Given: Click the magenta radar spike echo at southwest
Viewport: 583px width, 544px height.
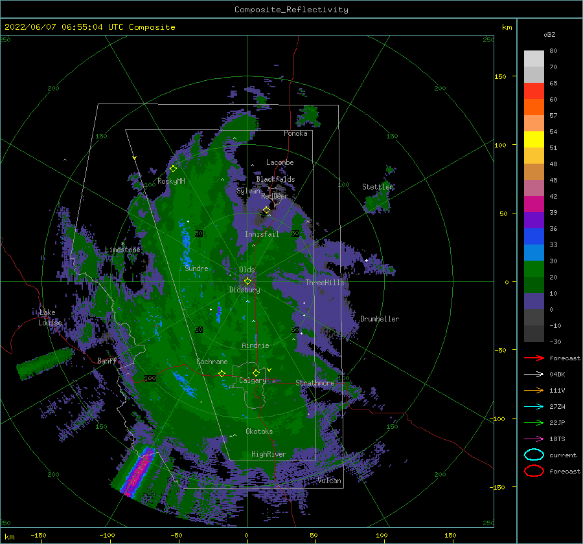Looking at the screenshot, I should coord(139,472).
